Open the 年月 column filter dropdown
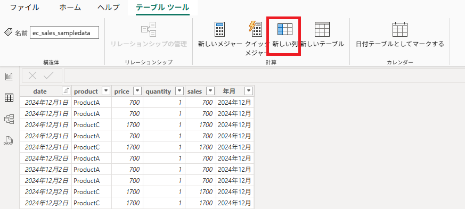The image size is (465, 209). point(249,91)
